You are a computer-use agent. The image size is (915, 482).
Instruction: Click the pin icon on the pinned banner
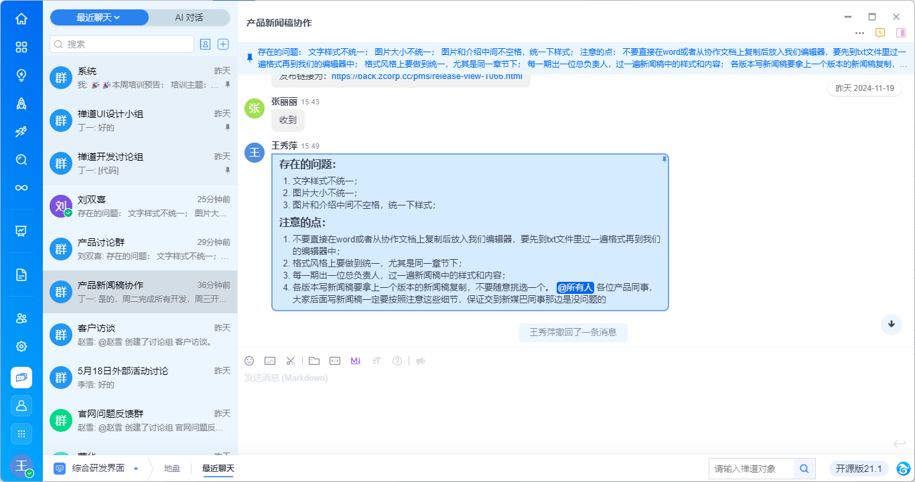(x=250, y=58)
